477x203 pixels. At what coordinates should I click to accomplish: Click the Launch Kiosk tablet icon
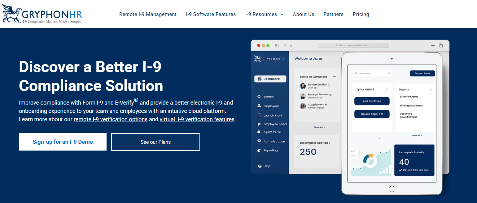pos(259,115)
